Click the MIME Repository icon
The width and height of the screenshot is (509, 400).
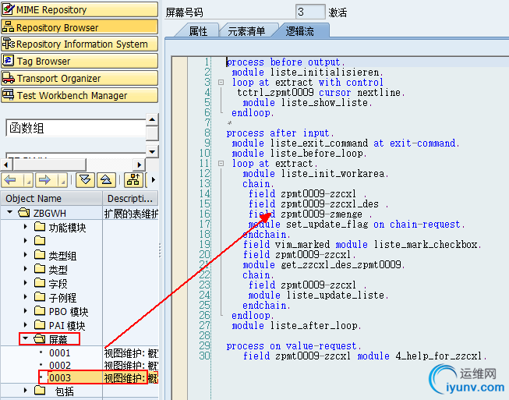click(x=8, y=9)
